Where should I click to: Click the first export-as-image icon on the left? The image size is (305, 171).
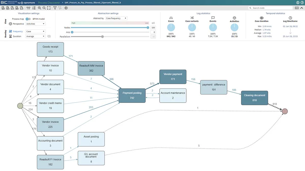[x=3, y=8]
